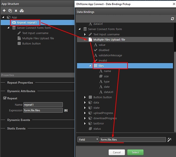Viewport: 176px width, 157px height.
Task: Expand the downloadProgress node
Action: pyautogui.click(x=85, y=118)
